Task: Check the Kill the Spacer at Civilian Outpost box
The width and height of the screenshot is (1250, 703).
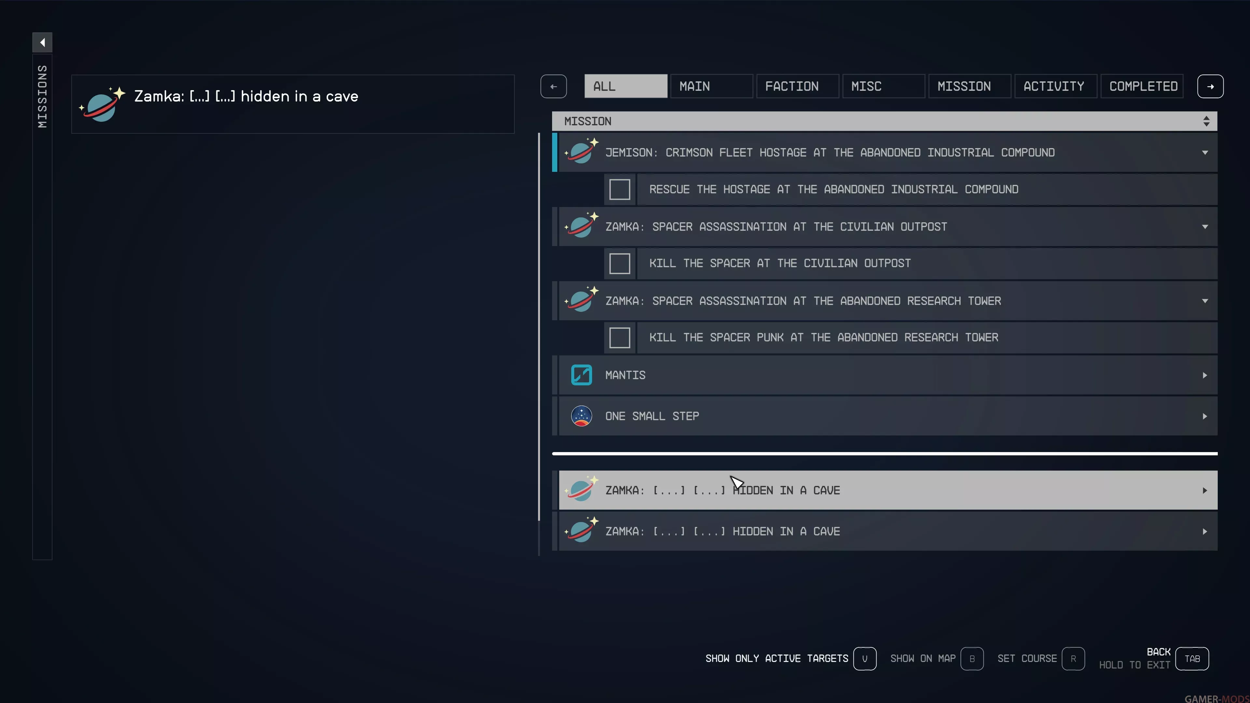Action: (x=620, y=263)
